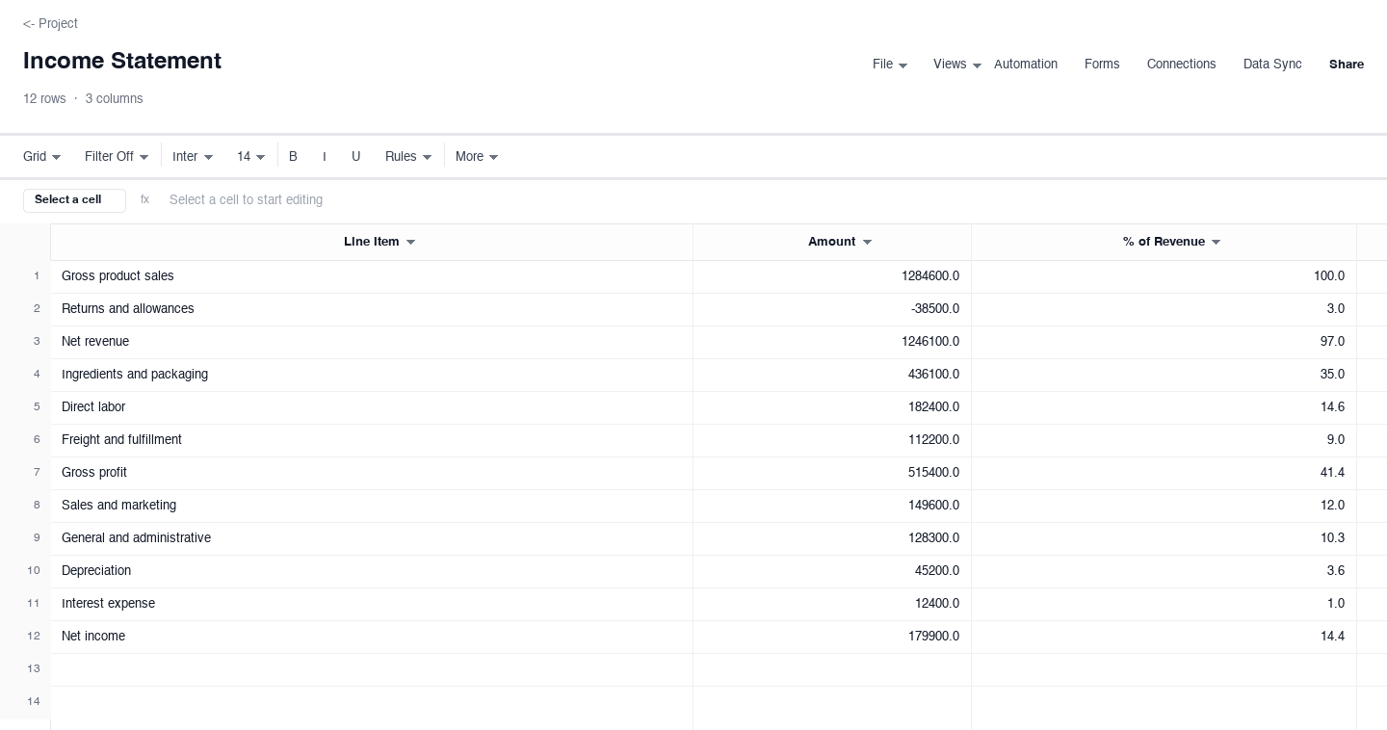The image size is (1387, 730).
Task: Open the Grid view dropdown
Action: (42, 156)
